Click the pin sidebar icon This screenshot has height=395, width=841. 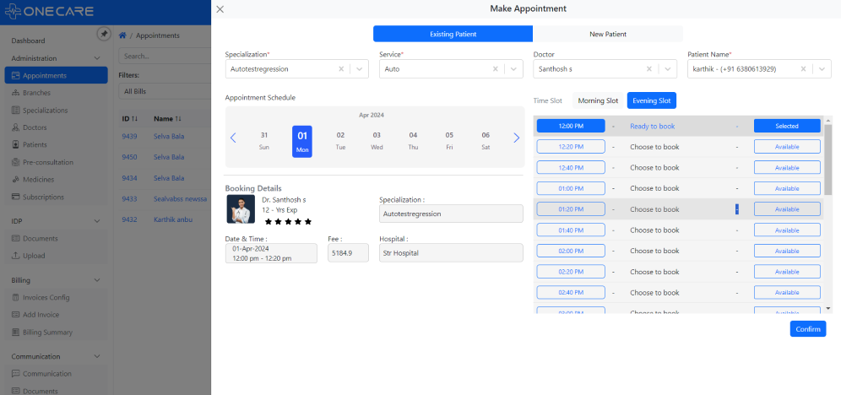tap(104, 34)
